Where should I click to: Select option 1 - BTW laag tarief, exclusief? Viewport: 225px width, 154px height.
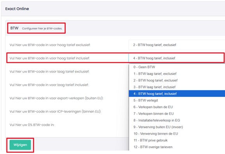tap(177, 74)
